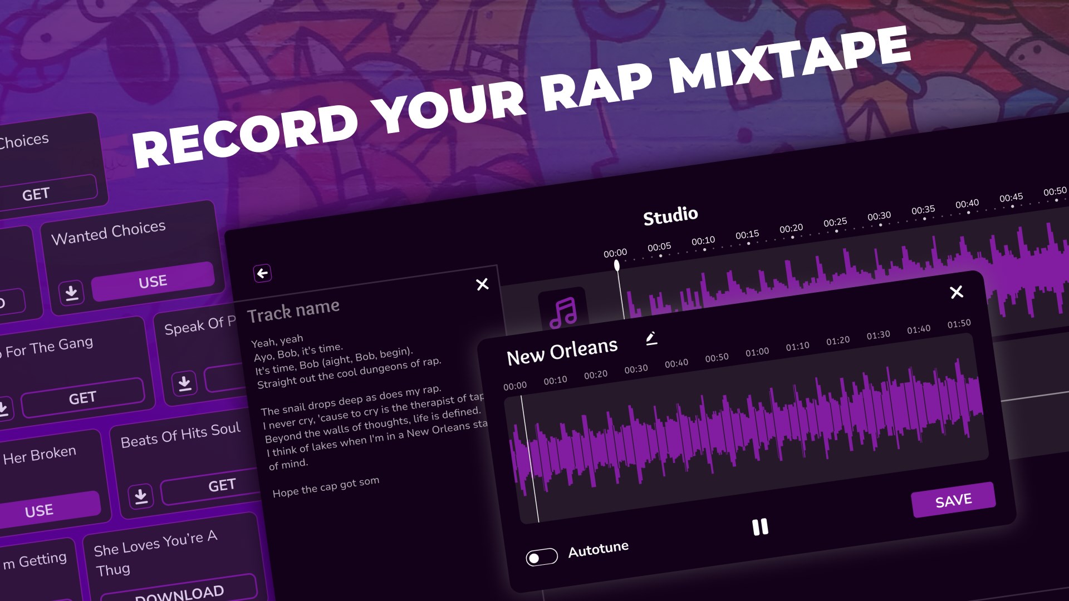Download She Loves You're A Thug beat
The height and width of the screenshot is (601, 1069).
click(179, 591)
